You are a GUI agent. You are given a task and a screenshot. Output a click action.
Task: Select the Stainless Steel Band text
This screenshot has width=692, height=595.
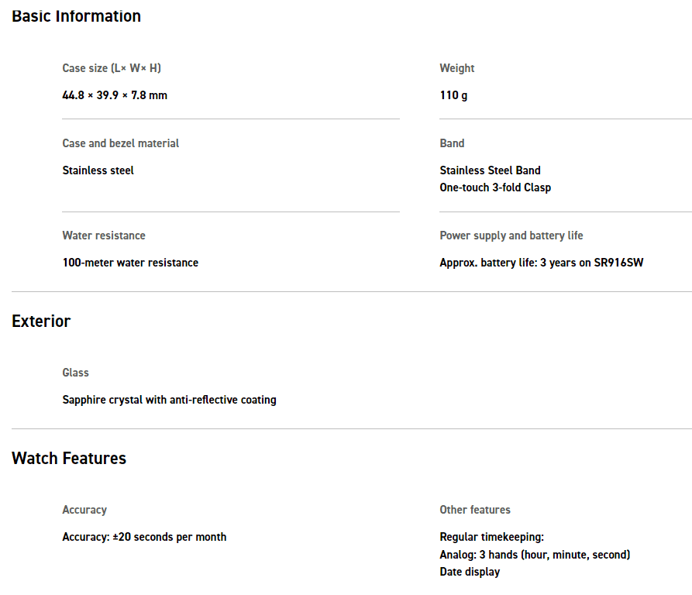(490, 170)
